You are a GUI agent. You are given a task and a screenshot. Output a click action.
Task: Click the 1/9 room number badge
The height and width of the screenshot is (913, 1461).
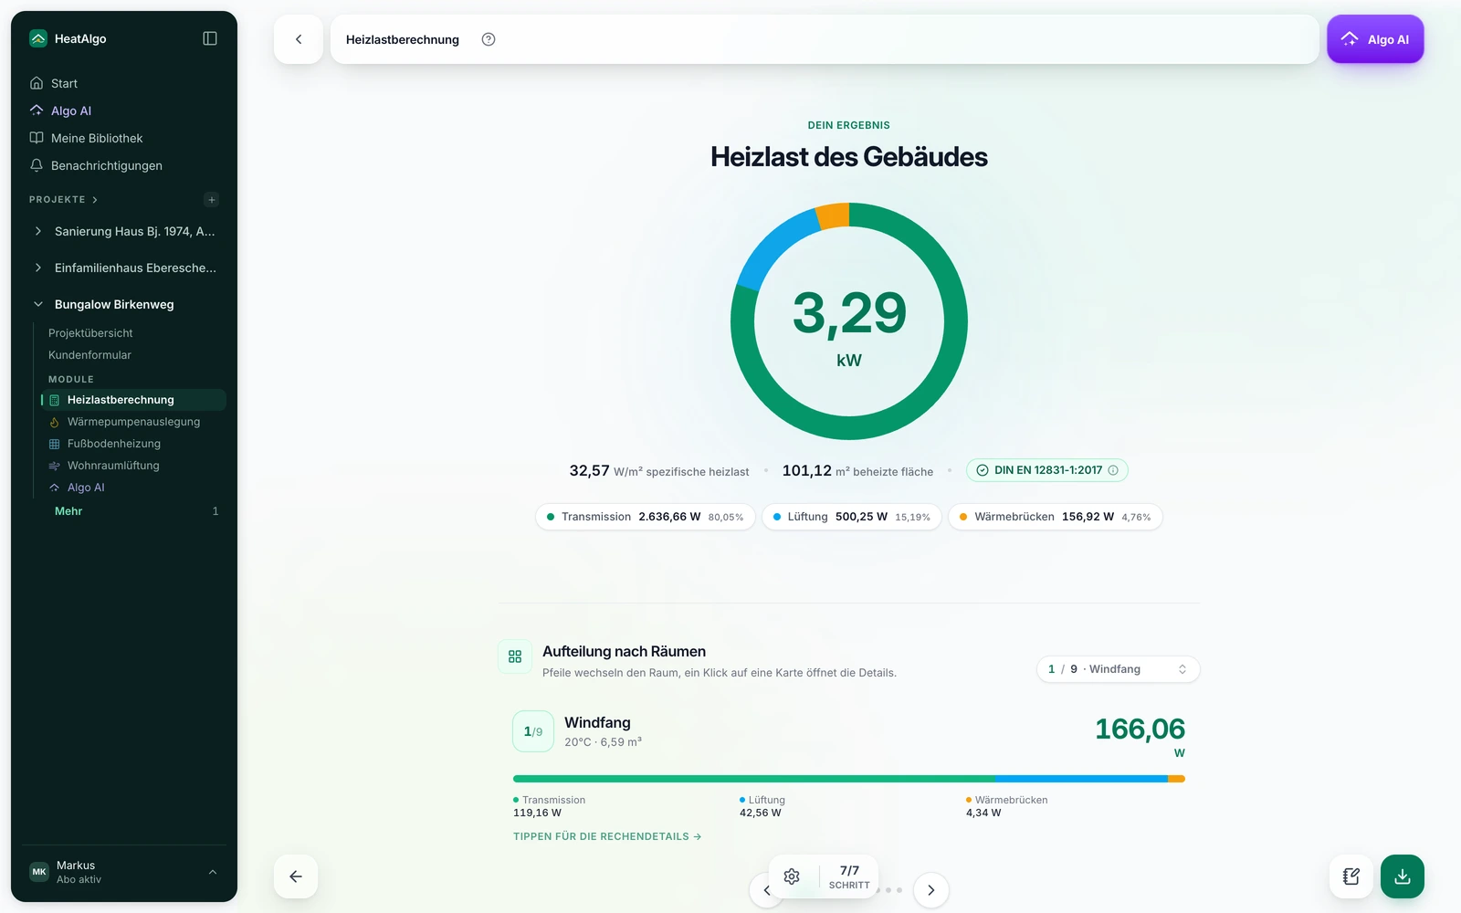tap(533, 731)
